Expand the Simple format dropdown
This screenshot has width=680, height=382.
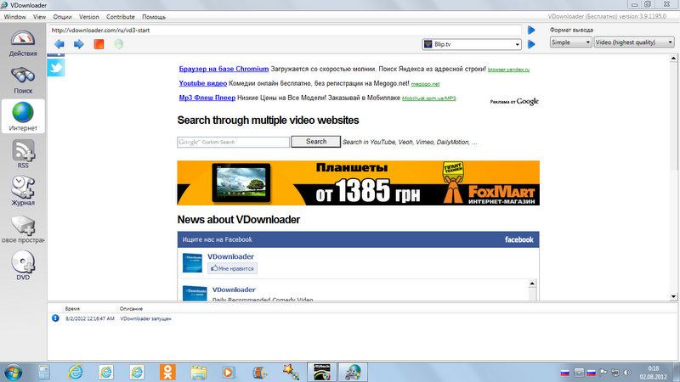[587, 42]
